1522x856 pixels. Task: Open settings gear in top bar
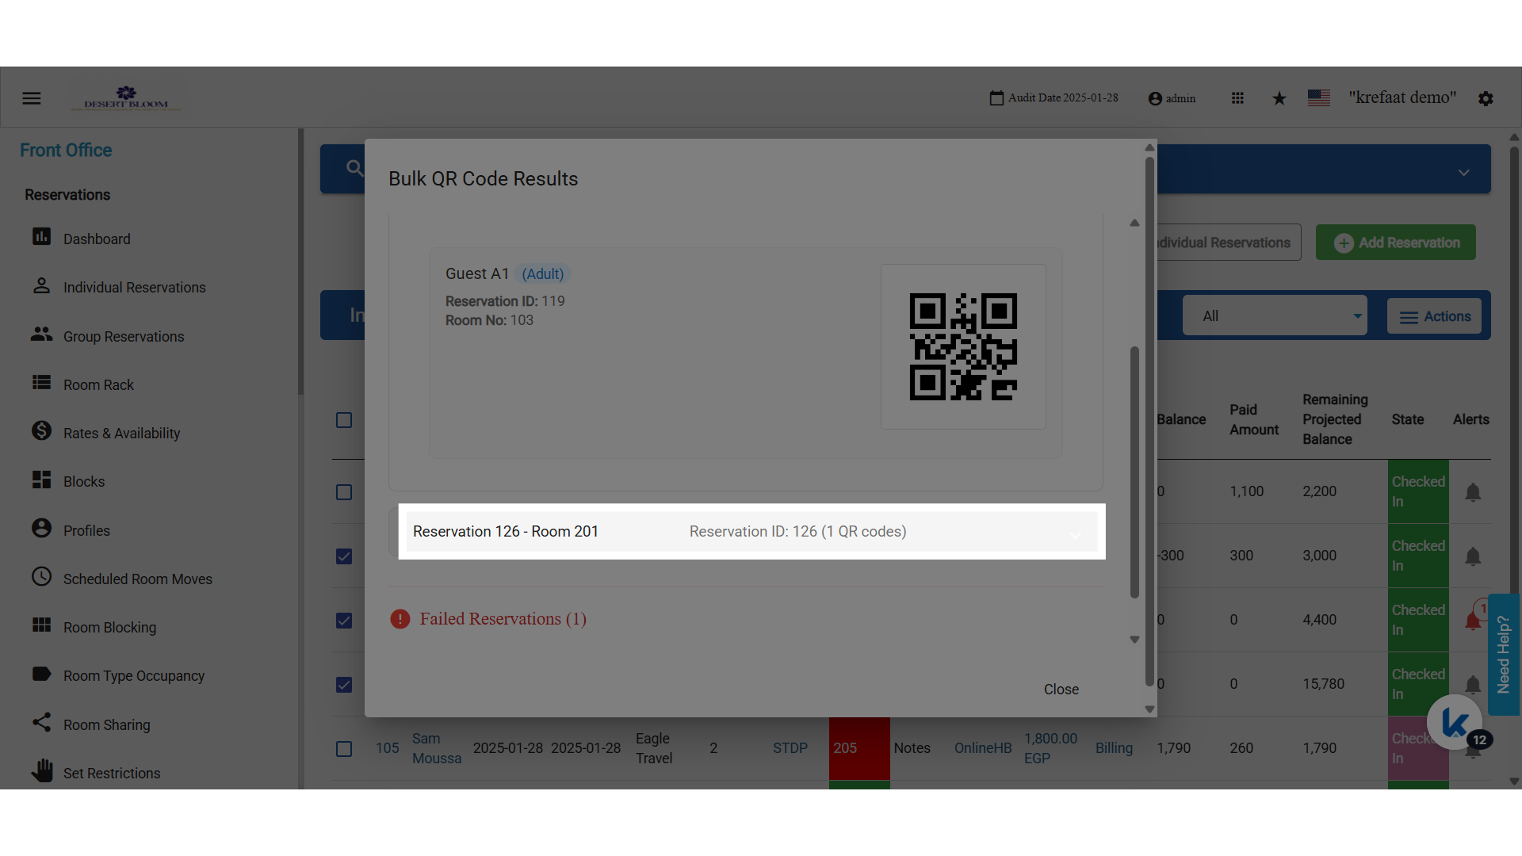[x=1486, y=98]
